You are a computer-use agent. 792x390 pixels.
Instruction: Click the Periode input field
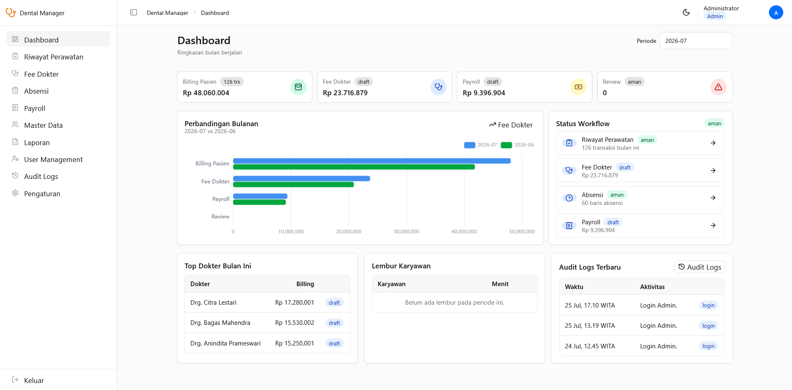click(x=696, y=41)
